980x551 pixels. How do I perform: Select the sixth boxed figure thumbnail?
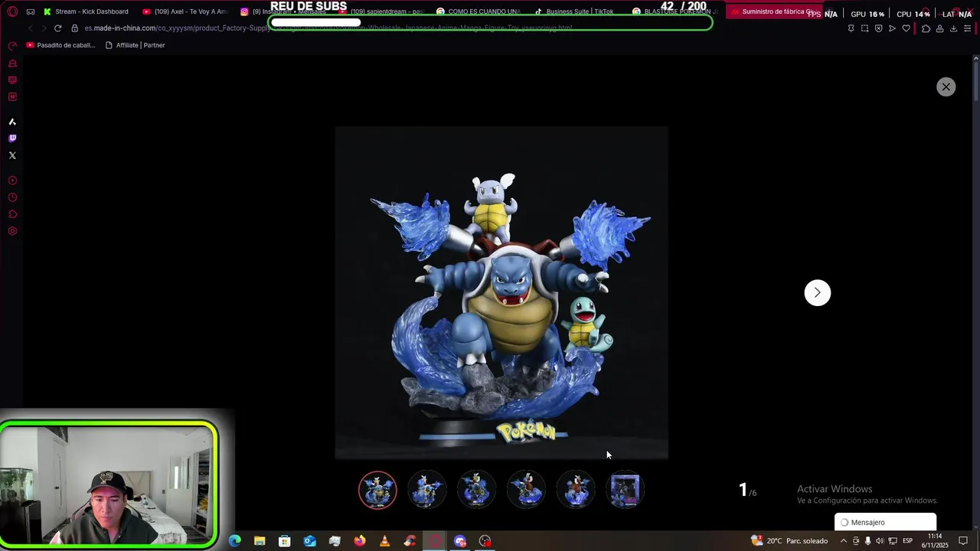pos(625,490)
